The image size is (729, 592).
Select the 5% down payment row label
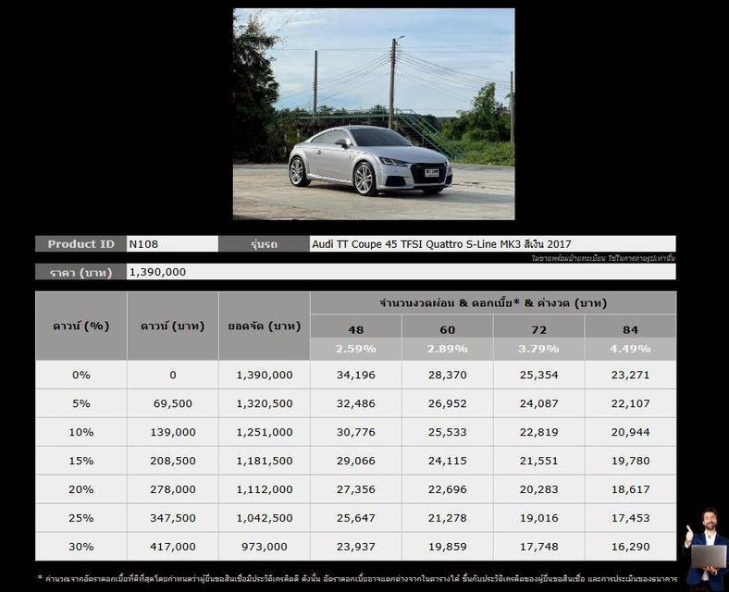click(x=80, y=403)
